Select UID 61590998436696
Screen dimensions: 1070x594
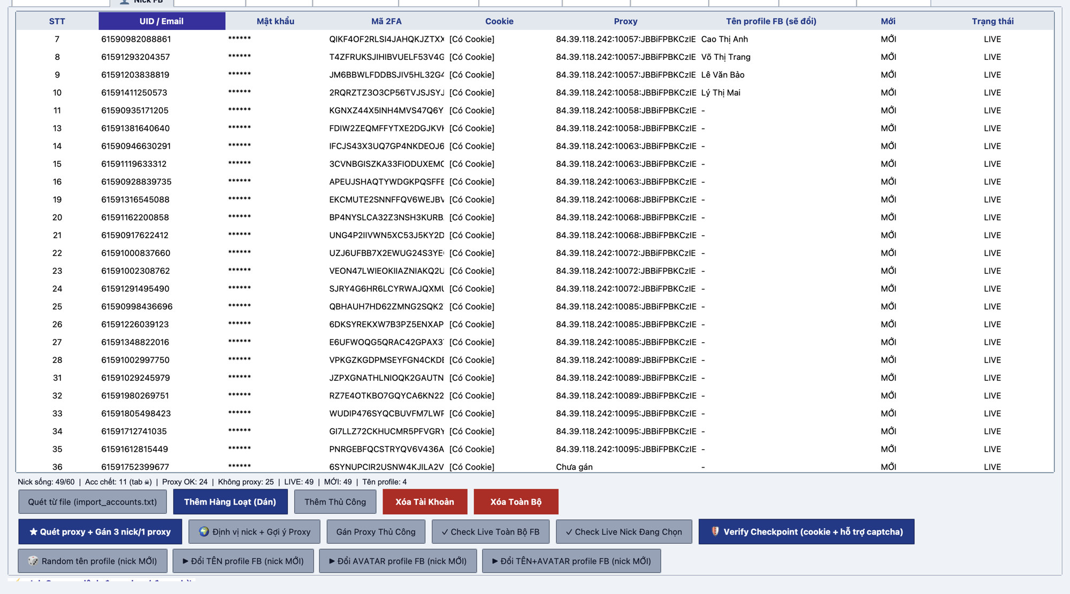point(137,306)
